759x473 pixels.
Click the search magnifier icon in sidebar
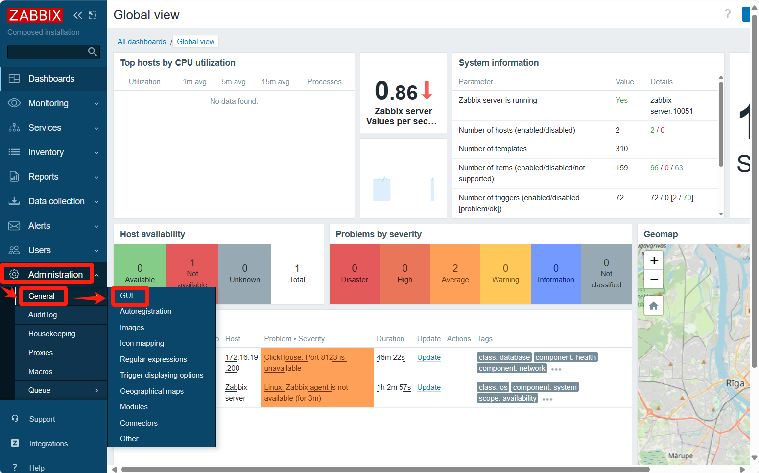pyautogui.click(x=92, y=52)
